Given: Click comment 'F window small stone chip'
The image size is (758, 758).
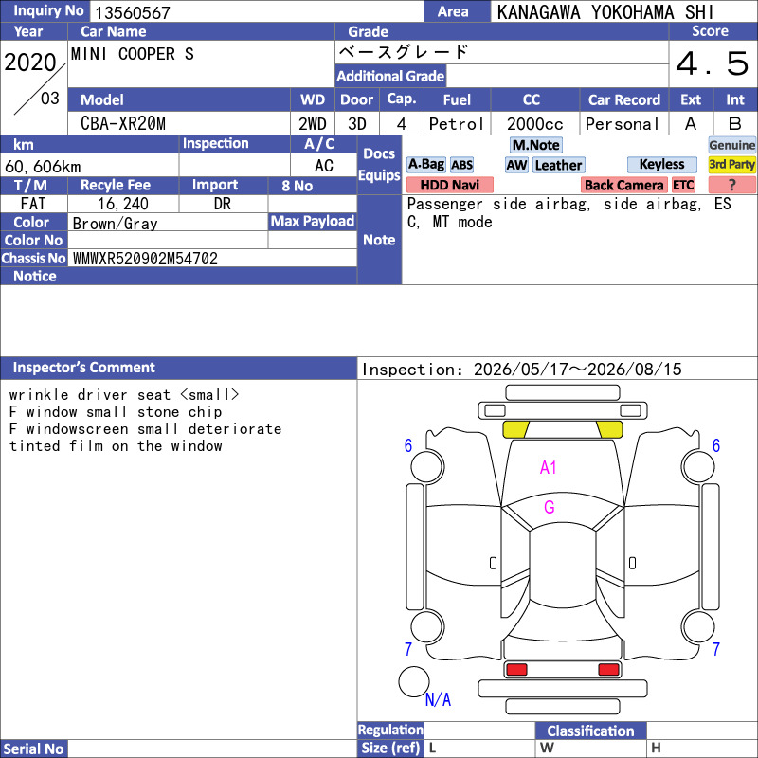Looking at the screenshot, I should tap(116, 412).
